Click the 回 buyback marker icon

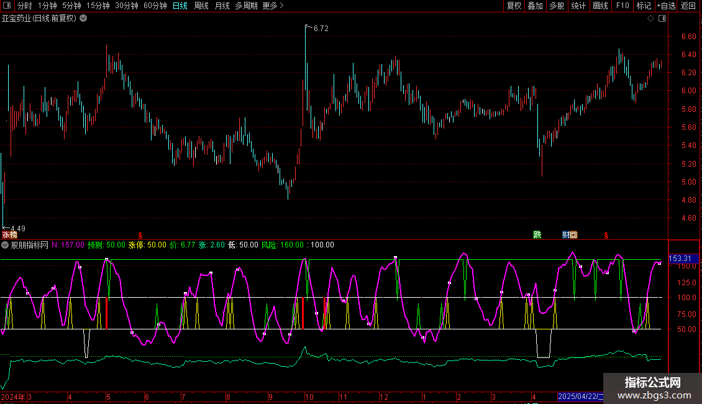tap(573, 235)
